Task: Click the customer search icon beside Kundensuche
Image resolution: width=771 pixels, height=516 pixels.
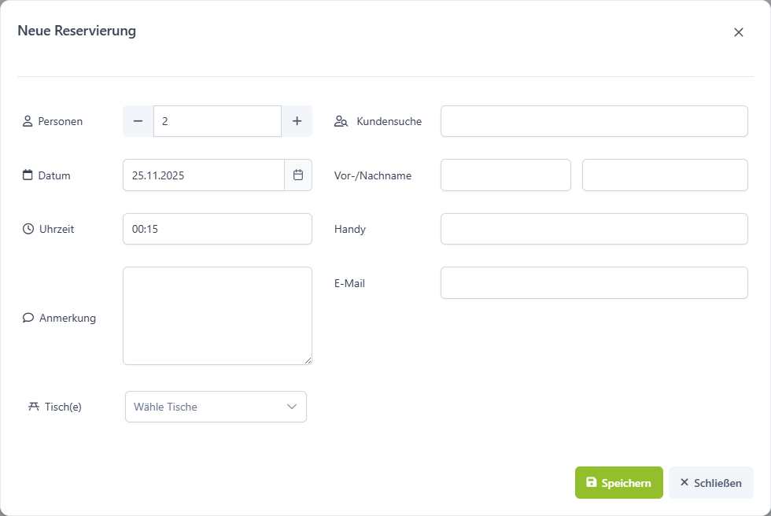Action: 341,121
